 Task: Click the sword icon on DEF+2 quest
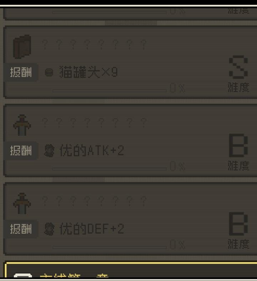click(x=22, y=203)
